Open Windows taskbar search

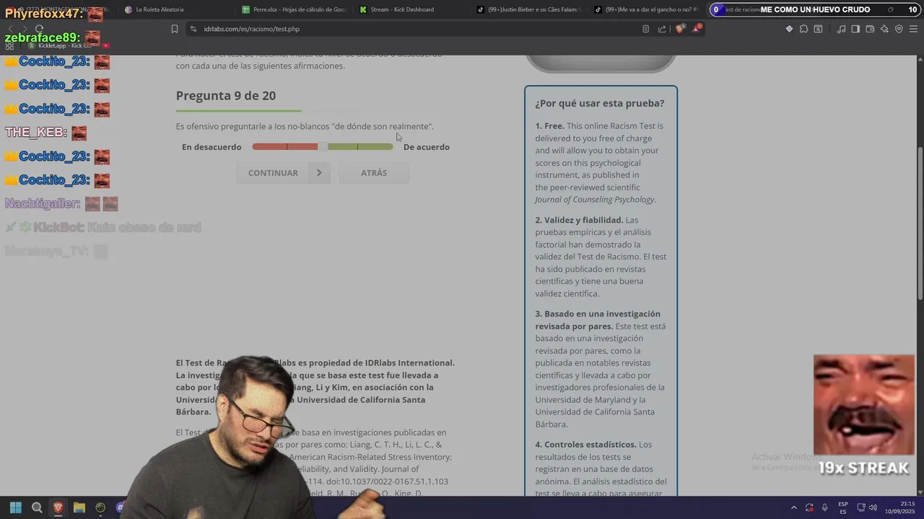(37, 507)
